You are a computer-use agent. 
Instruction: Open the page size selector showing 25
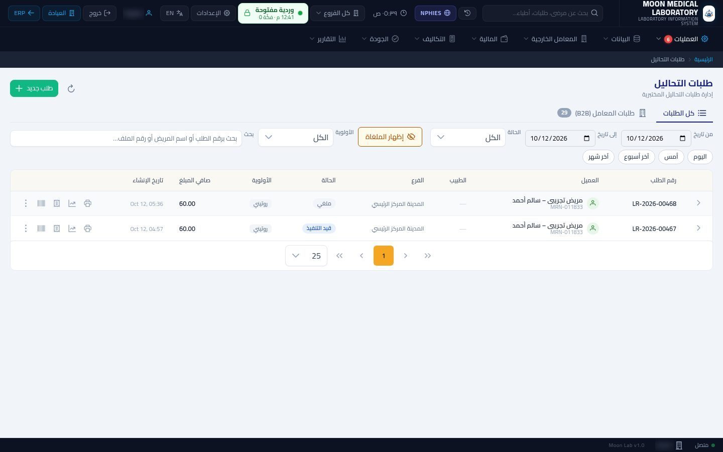click(306, 256)
